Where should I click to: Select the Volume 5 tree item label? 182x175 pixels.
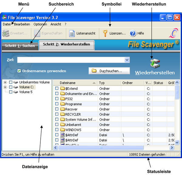tap(26, 92)
